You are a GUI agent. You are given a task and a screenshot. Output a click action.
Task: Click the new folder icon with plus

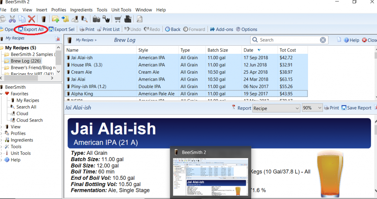[56, 19]
